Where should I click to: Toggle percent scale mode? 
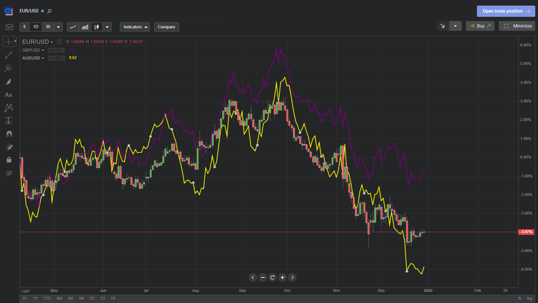point(520,298)
